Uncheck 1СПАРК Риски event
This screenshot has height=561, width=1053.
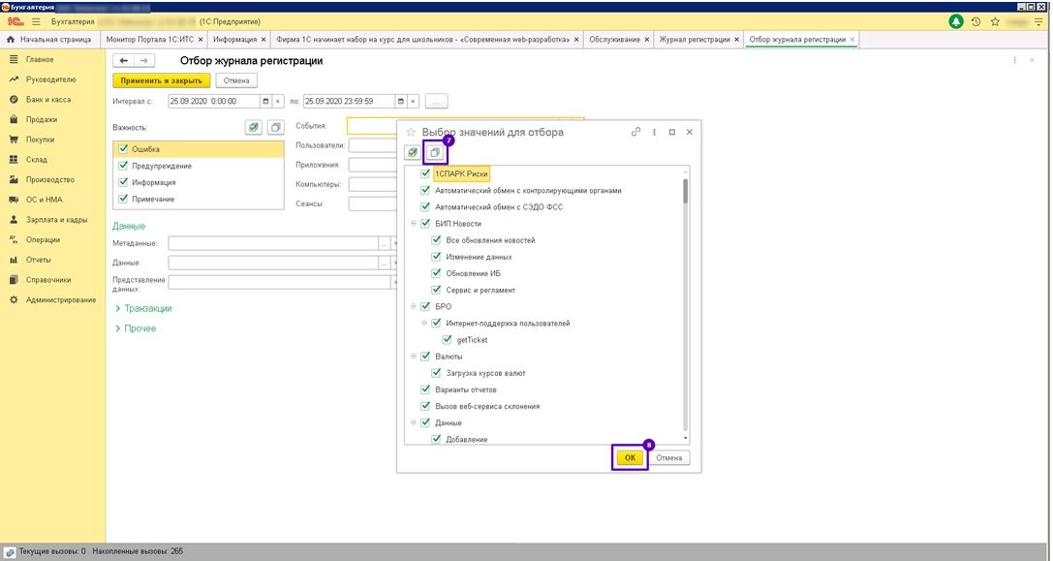tap(425, 173)
